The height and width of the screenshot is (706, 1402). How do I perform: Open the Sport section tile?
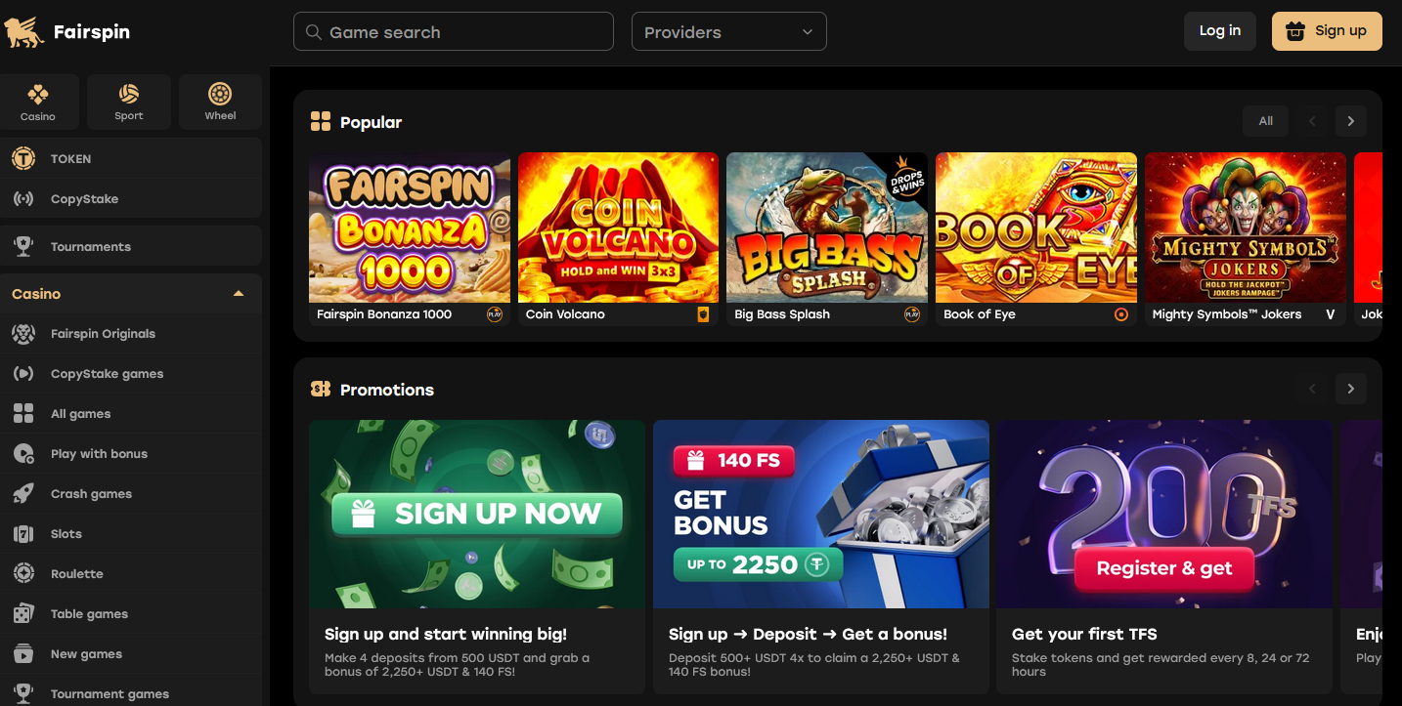tap(129, 102)
